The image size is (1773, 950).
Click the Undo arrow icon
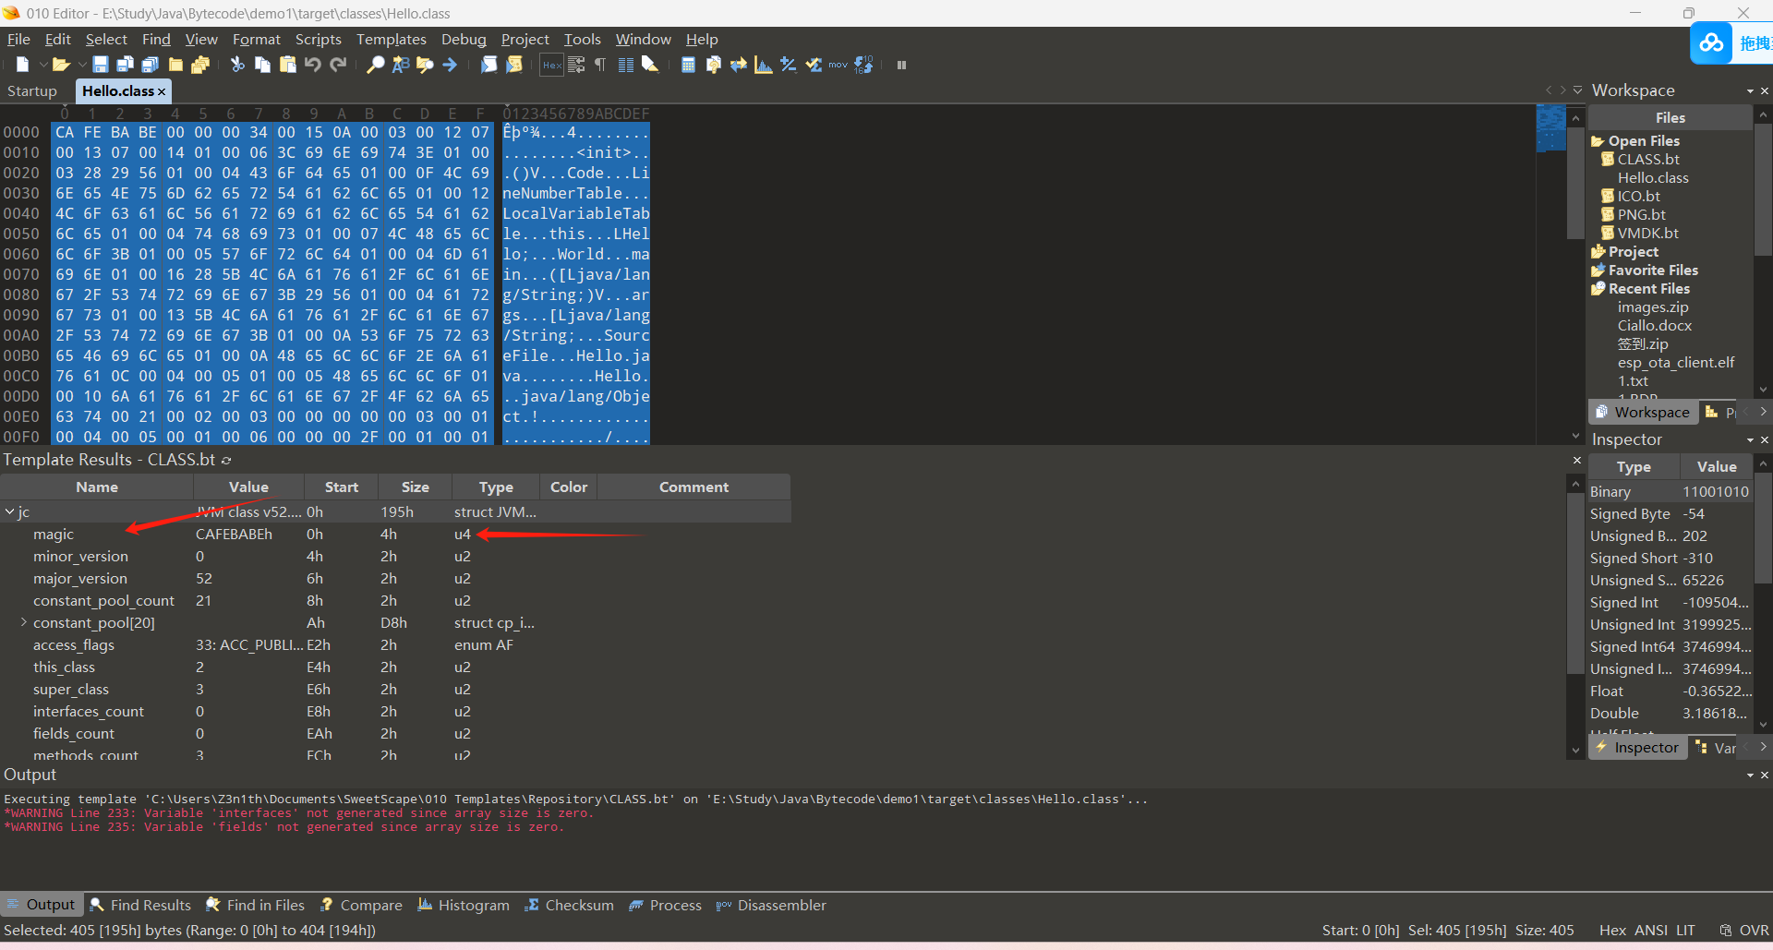(312, 65)
